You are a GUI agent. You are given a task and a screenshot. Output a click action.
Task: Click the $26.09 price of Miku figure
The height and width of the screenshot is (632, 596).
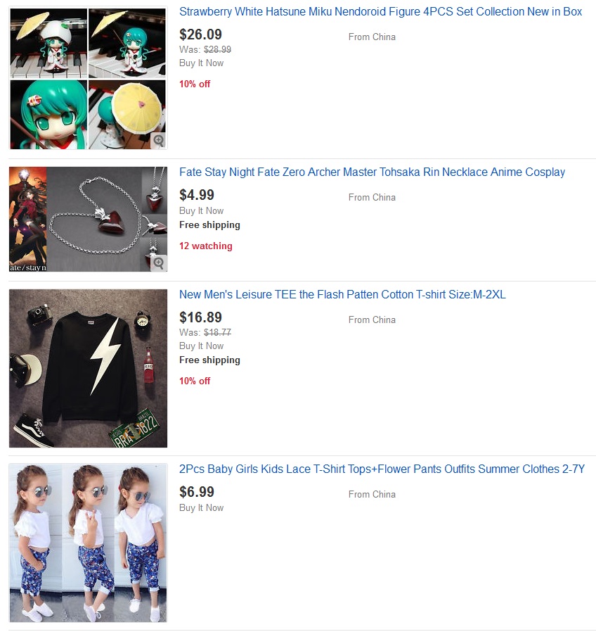coord(200,34)
